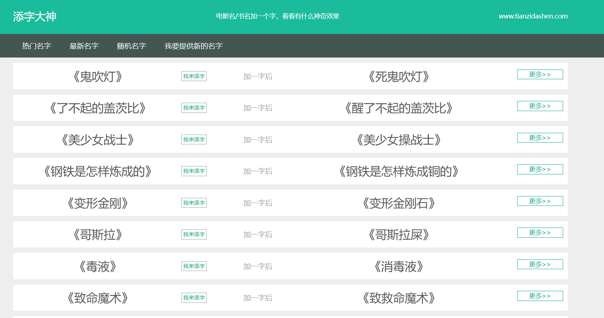Select the original title 《毒液》
The width and height of the screenshot is (604, 318).
pyautogui.click(x=98, y=267)
